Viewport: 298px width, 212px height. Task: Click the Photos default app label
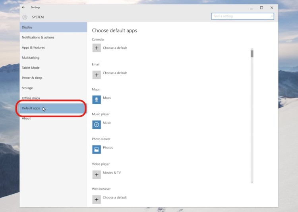tap(108, 147)
